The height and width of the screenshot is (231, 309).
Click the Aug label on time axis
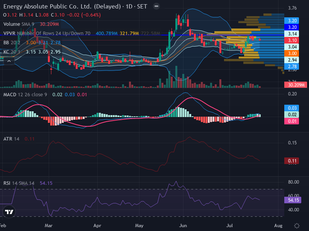pos(278,226)
